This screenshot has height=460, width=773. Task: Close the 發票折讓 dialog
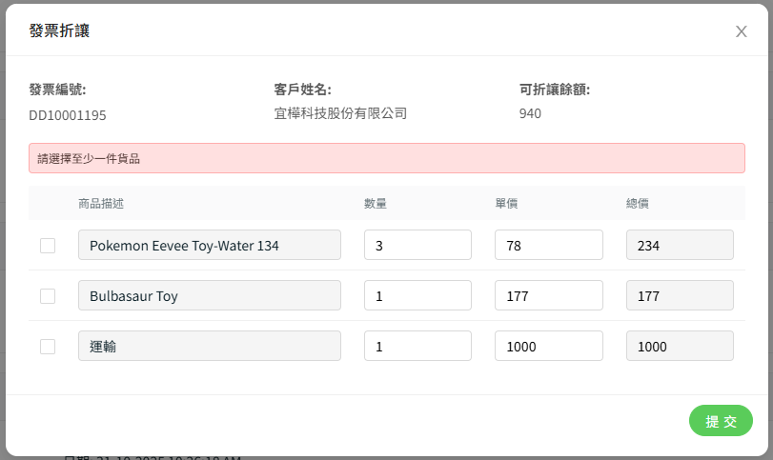[741, 31]
